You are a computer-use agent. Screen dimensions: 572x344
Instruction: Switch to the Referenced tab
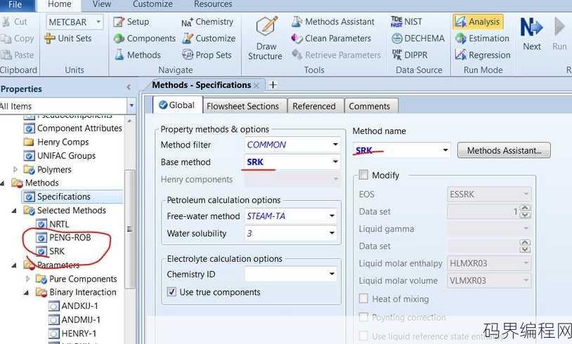(314, 106)
